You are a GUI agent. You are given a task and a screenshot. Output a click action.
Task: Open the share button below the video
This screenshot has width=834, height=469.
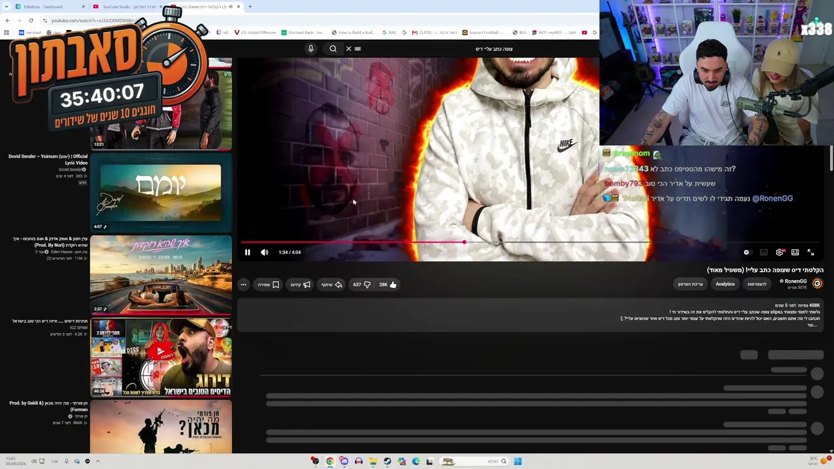click(x=332, y=285)
